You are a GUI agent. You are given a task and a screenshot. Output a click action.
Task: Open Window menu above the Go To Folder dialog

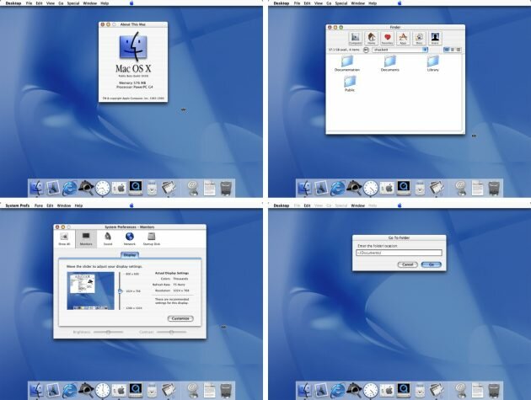[x=357, y=205]
